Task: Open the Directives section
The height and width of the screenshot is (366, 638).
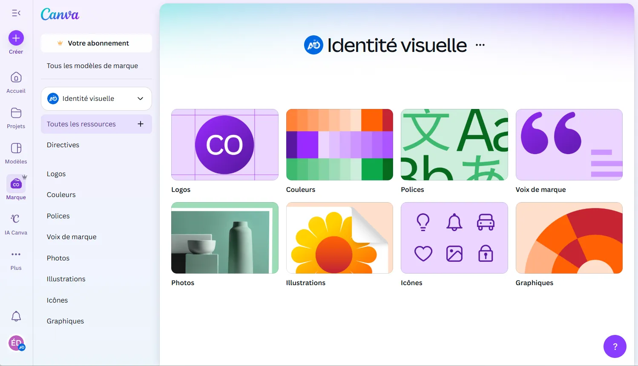Action: [x=63, y=145]
